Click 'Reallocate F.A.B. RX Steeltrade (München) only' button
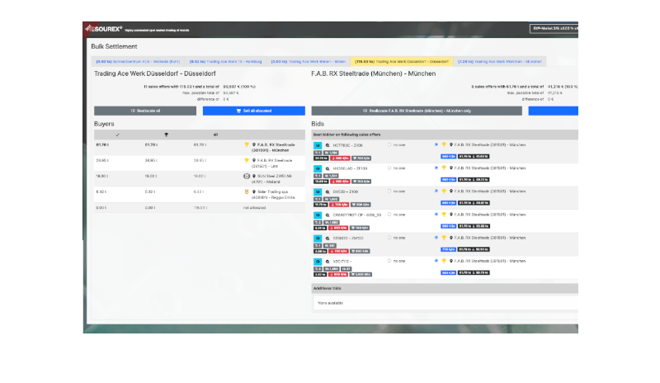660x383 pixels. pos(417,111)
